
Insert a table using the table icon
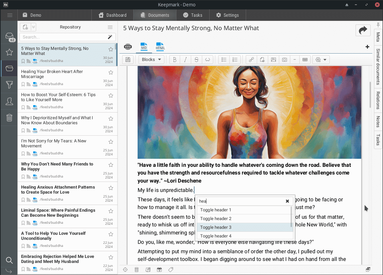tap(305, 60)
